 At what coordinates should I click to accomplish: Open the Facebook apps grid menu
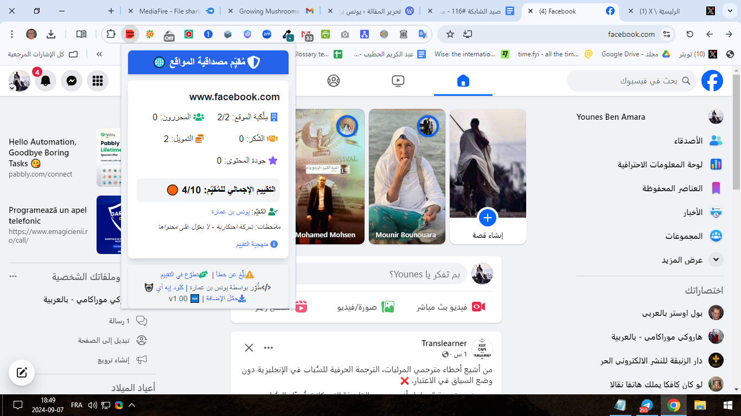[97, 80]
